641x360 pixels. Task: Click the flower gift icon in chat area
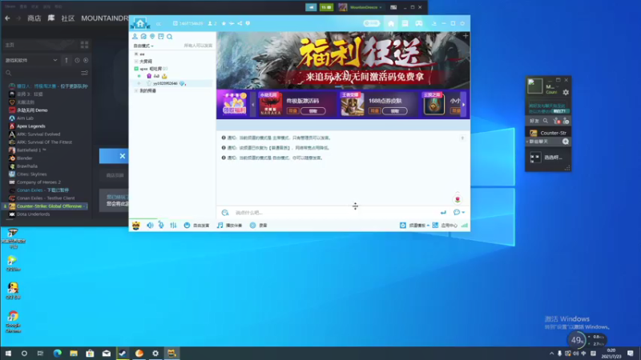[458, 198]
